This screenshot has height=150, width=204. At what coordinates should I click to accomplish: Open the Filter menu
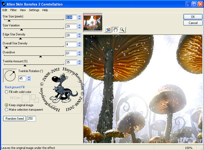[x=13, y=10]
